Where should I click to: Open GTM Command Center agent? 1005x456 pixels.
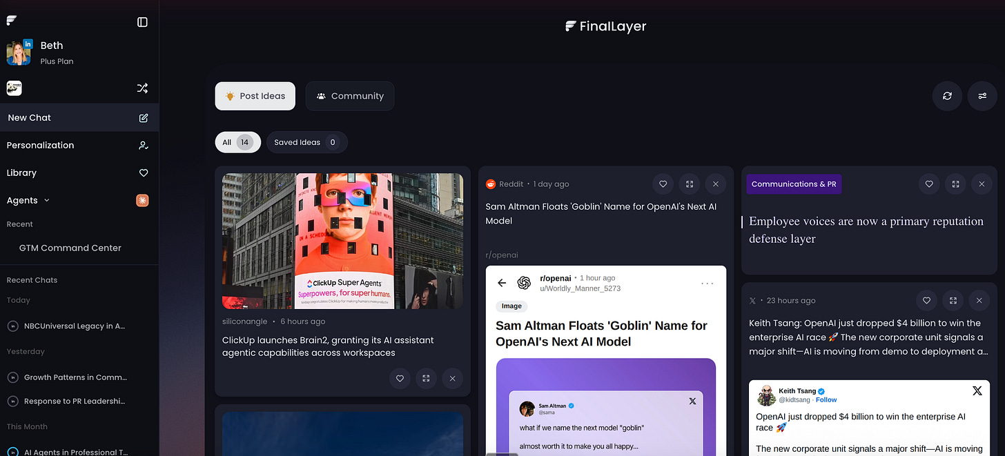tap(70, 248)
